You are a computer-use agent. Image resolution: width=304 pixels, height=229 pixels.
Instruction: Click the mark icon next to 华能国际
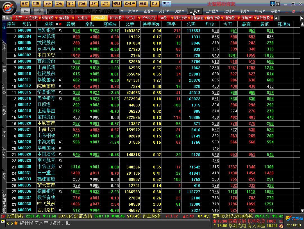pyautogui.click(x=60, y=80)
